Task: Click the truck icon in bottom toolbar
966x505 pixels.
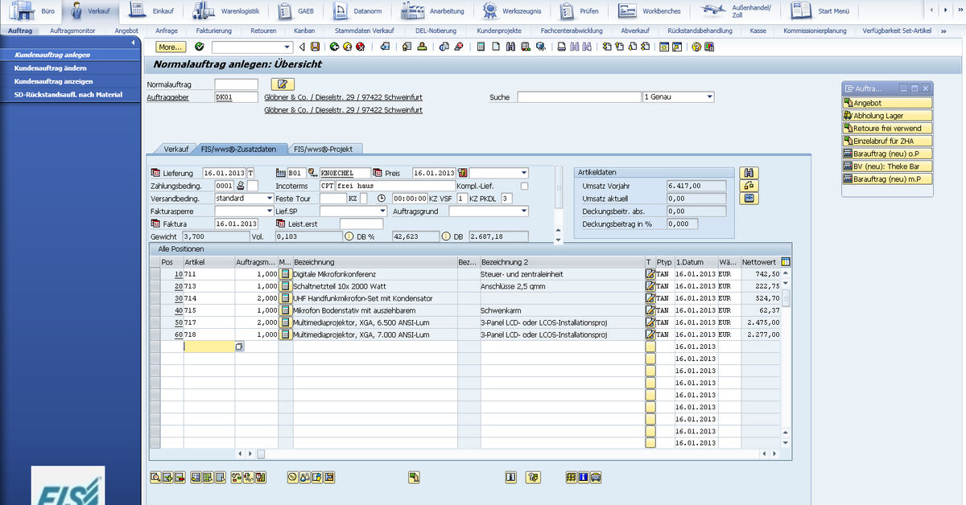Action: 596,477
